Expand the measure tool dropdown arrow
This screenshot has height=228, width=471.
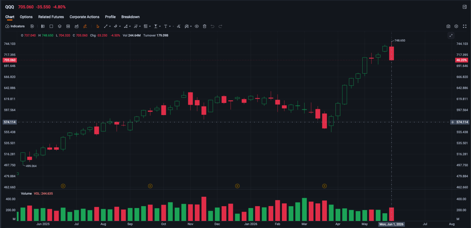click(x=160, y=26)
